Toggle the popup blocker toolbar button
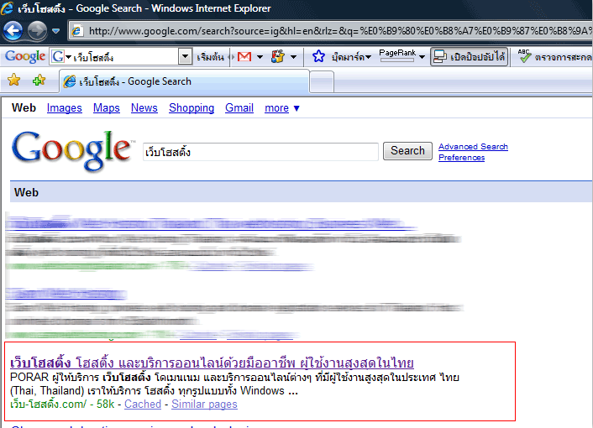This screenshot has width=593, height=428. coord(469,57)
